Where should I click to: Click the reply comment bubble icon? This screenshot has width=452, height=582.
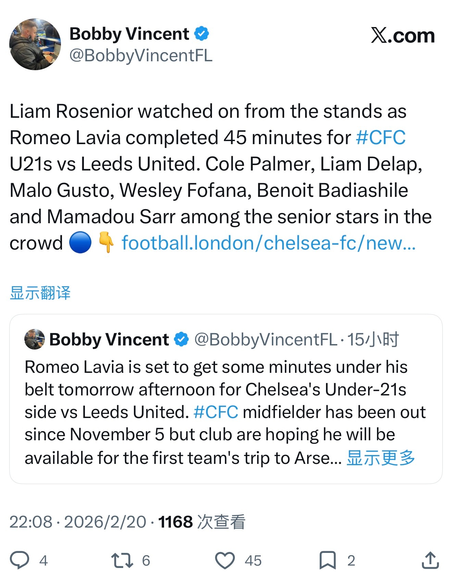tap(20, 560)
